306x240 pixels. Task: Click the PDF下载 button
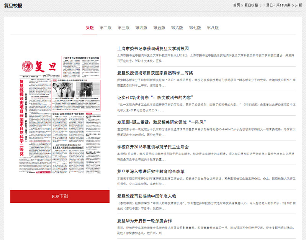click(x=60, y=196)
